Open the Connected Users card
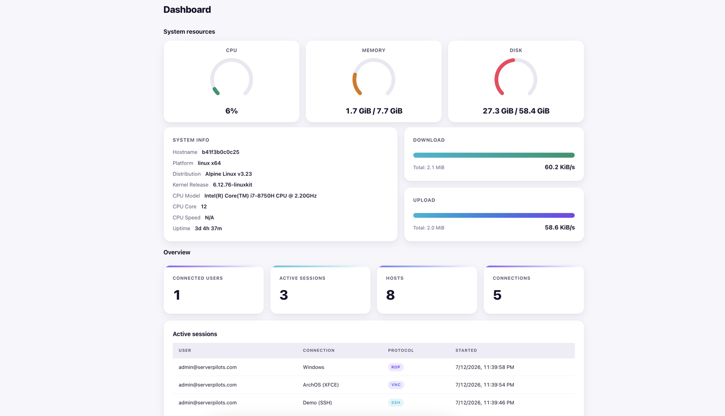This screenshot has width=725, height=416. (214, 290)
